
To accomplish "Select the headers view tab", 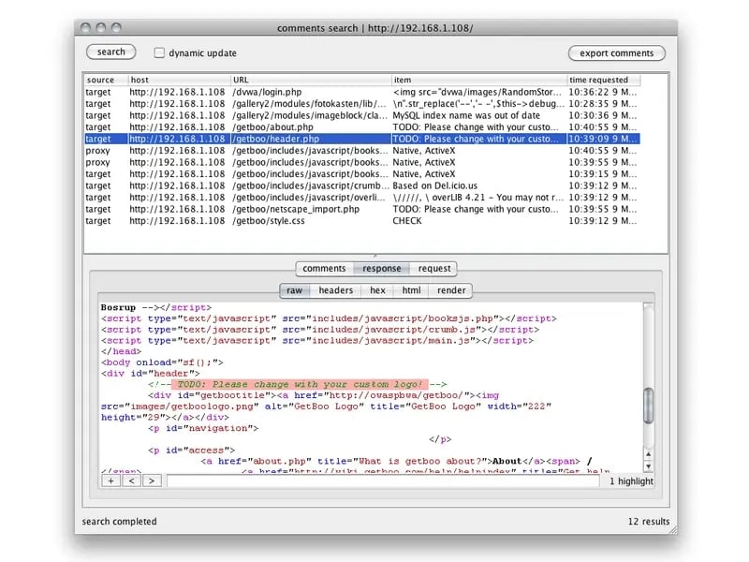I will [x=335, y=290].
